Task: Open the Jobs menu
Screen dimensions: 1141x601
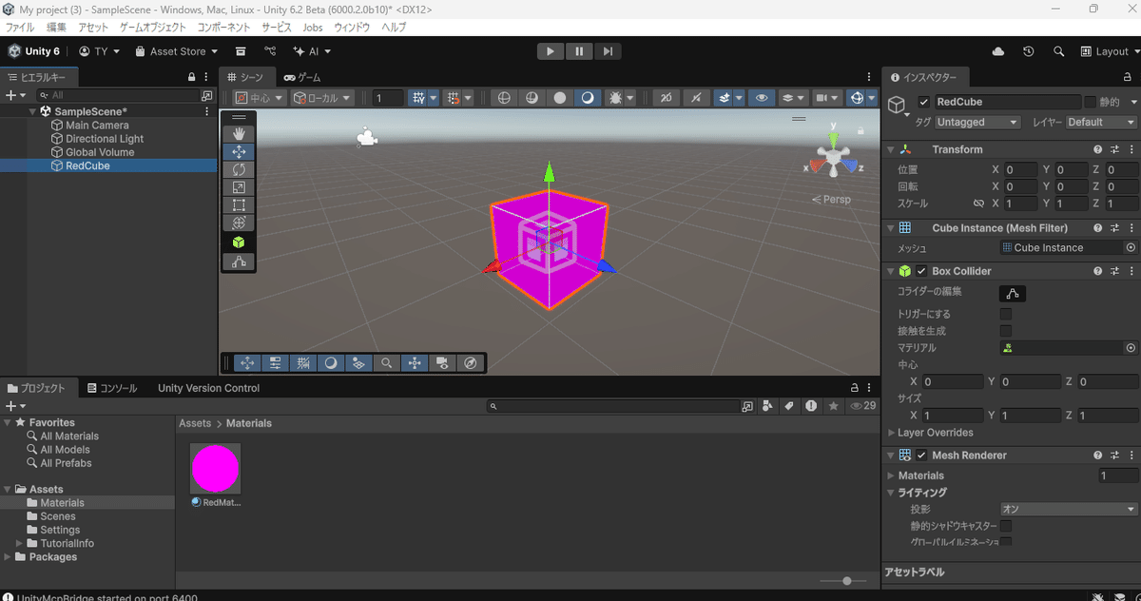Action: [x=313, y=28]
